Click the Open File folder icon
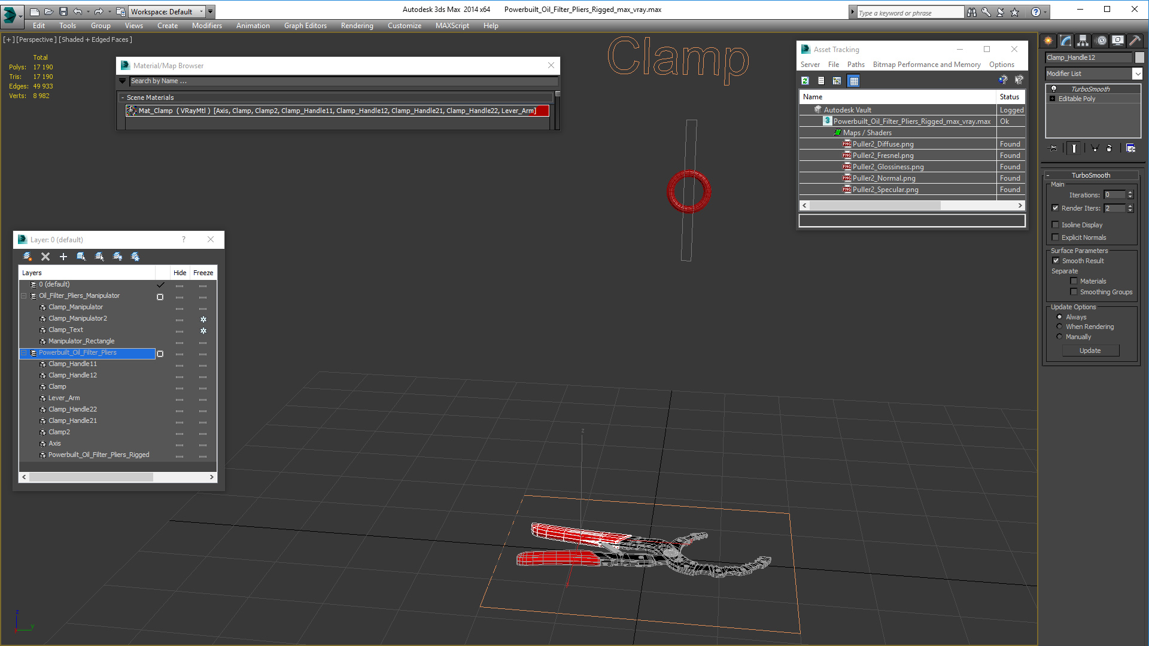The height and width of the screenshot is (646, 1149). click(48, 11)
